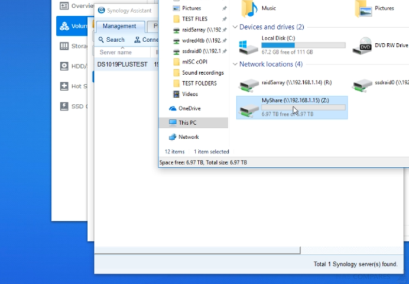The image size is (409, 284).
Task: Unpin TEST FILES via its pin icon
Action: point(225,19)
